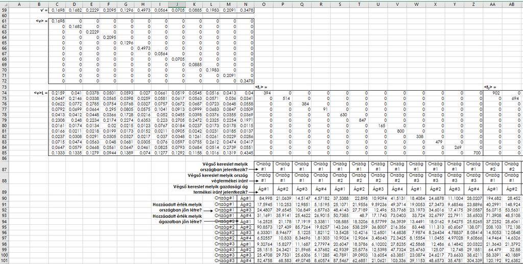This screenshot has width=523, height=264.
Task: Click cell containing 0,2159
Action: [57, 93]
